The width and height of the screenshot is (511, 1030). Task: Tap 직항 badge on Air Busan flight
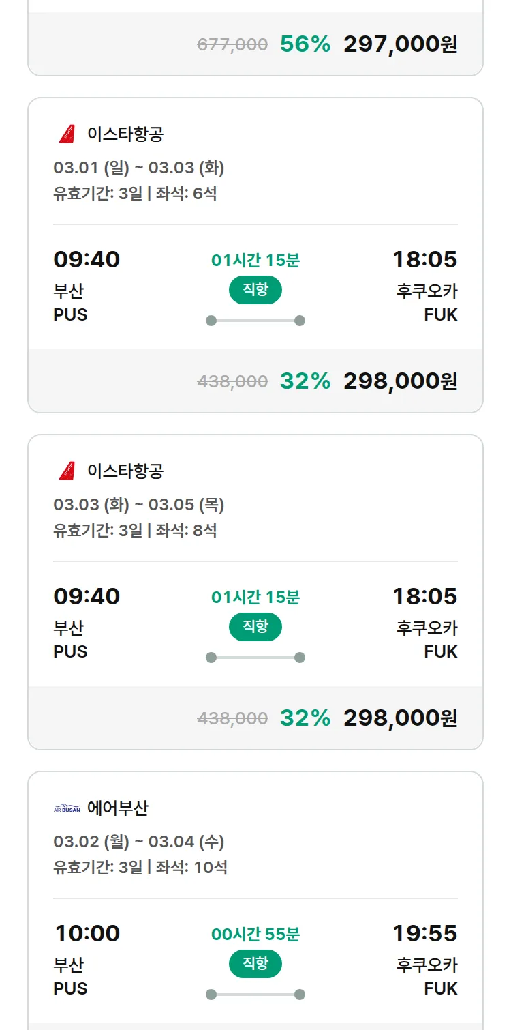click(255, 964)
